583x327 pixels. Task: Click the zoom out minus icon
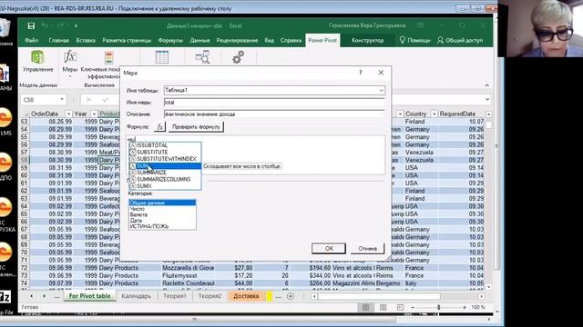pos(413,307)
